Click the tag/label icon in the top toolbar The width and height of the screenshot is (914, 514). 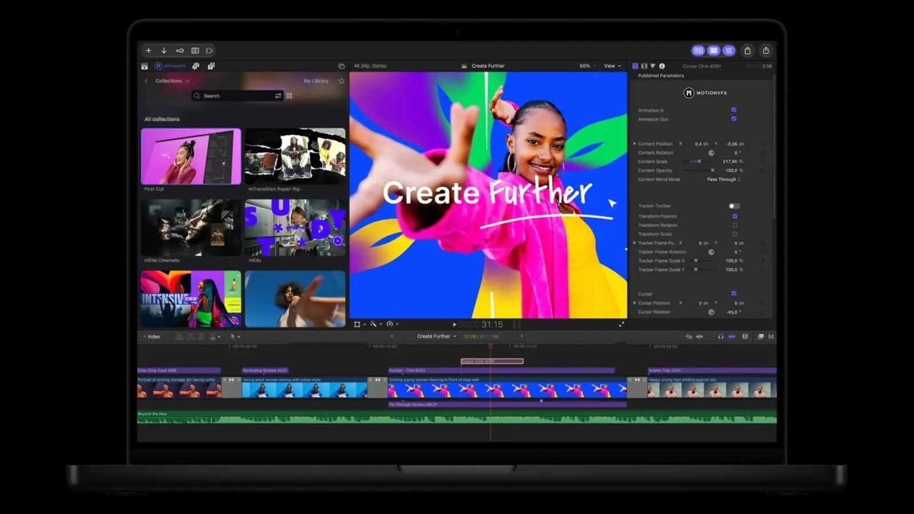(x=209, y=51)
